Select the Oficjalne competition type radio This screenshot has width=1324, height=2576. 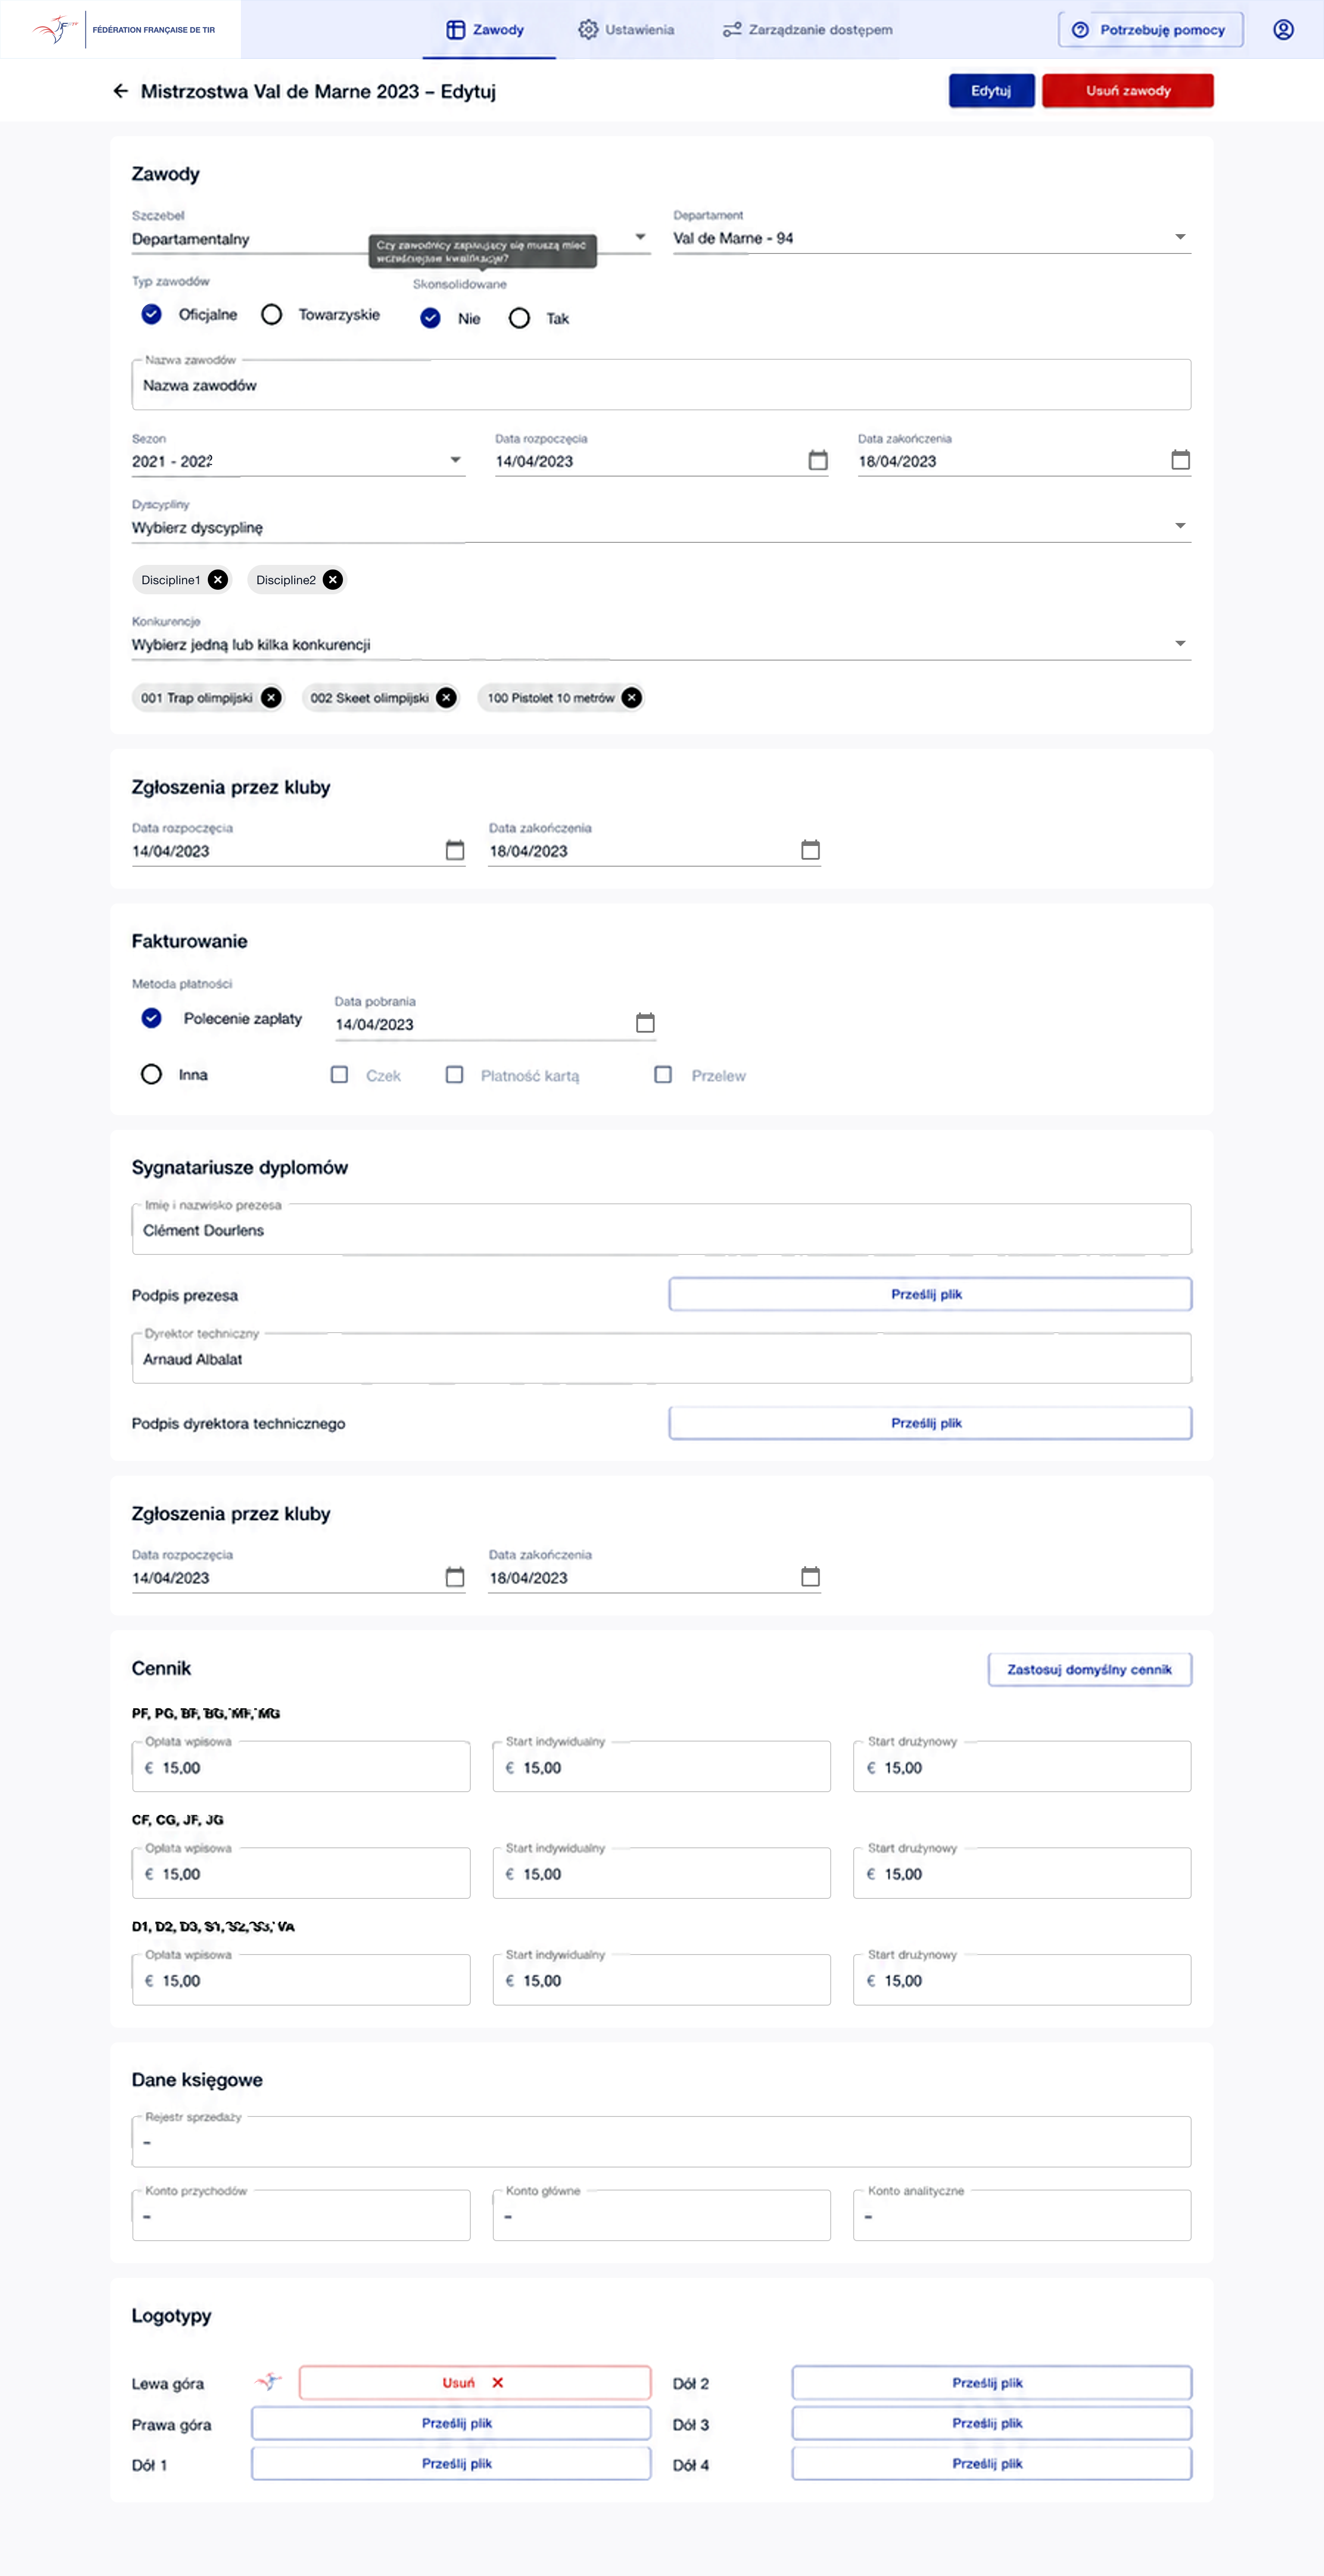(151, 314)
